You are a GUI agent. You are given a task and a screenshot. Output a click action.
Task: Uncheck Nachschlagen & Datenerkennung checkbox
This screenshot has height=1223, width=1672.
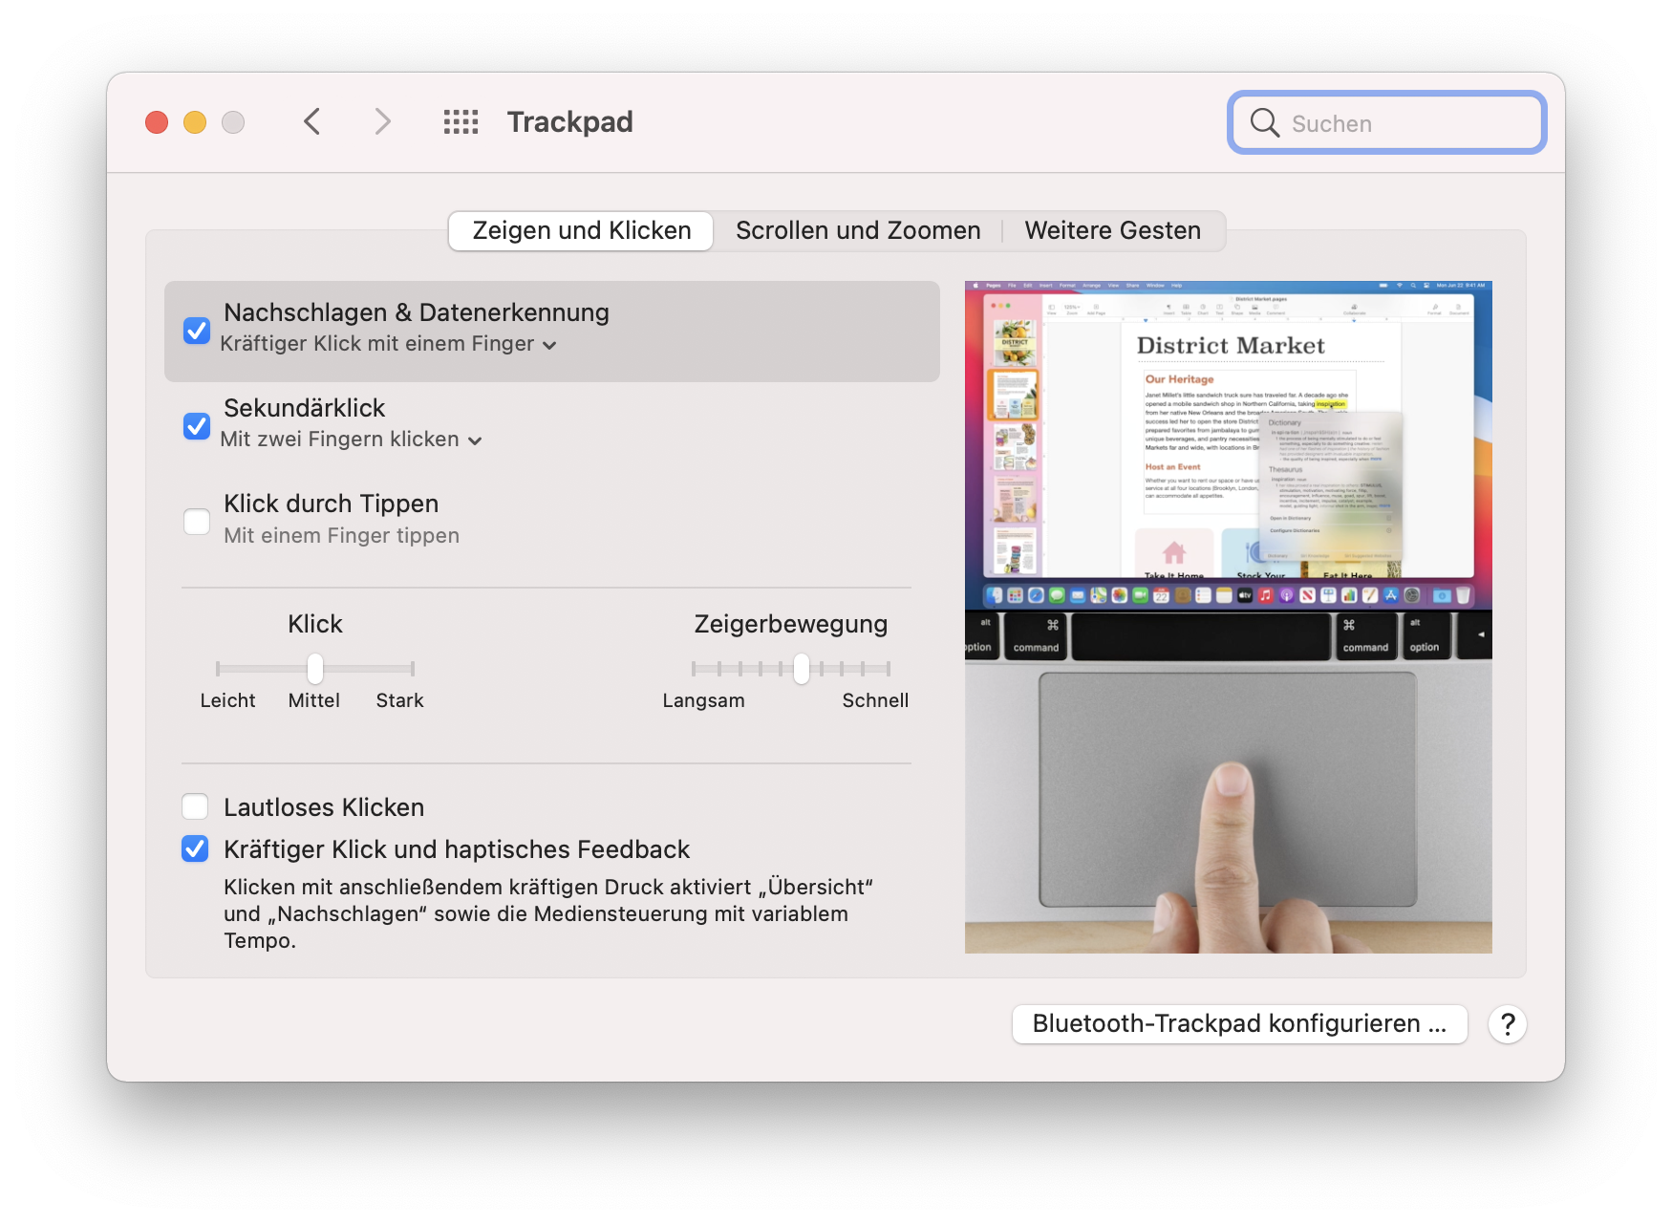pos(197,331)
